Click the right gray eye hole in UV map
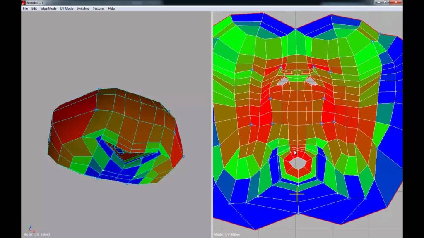The image size is (424, 238). [311, 81]
